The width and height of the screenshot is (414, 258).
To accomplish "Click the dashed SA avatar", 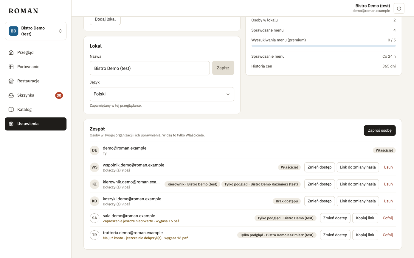I will pyautogui.click(x=94, y=218).
